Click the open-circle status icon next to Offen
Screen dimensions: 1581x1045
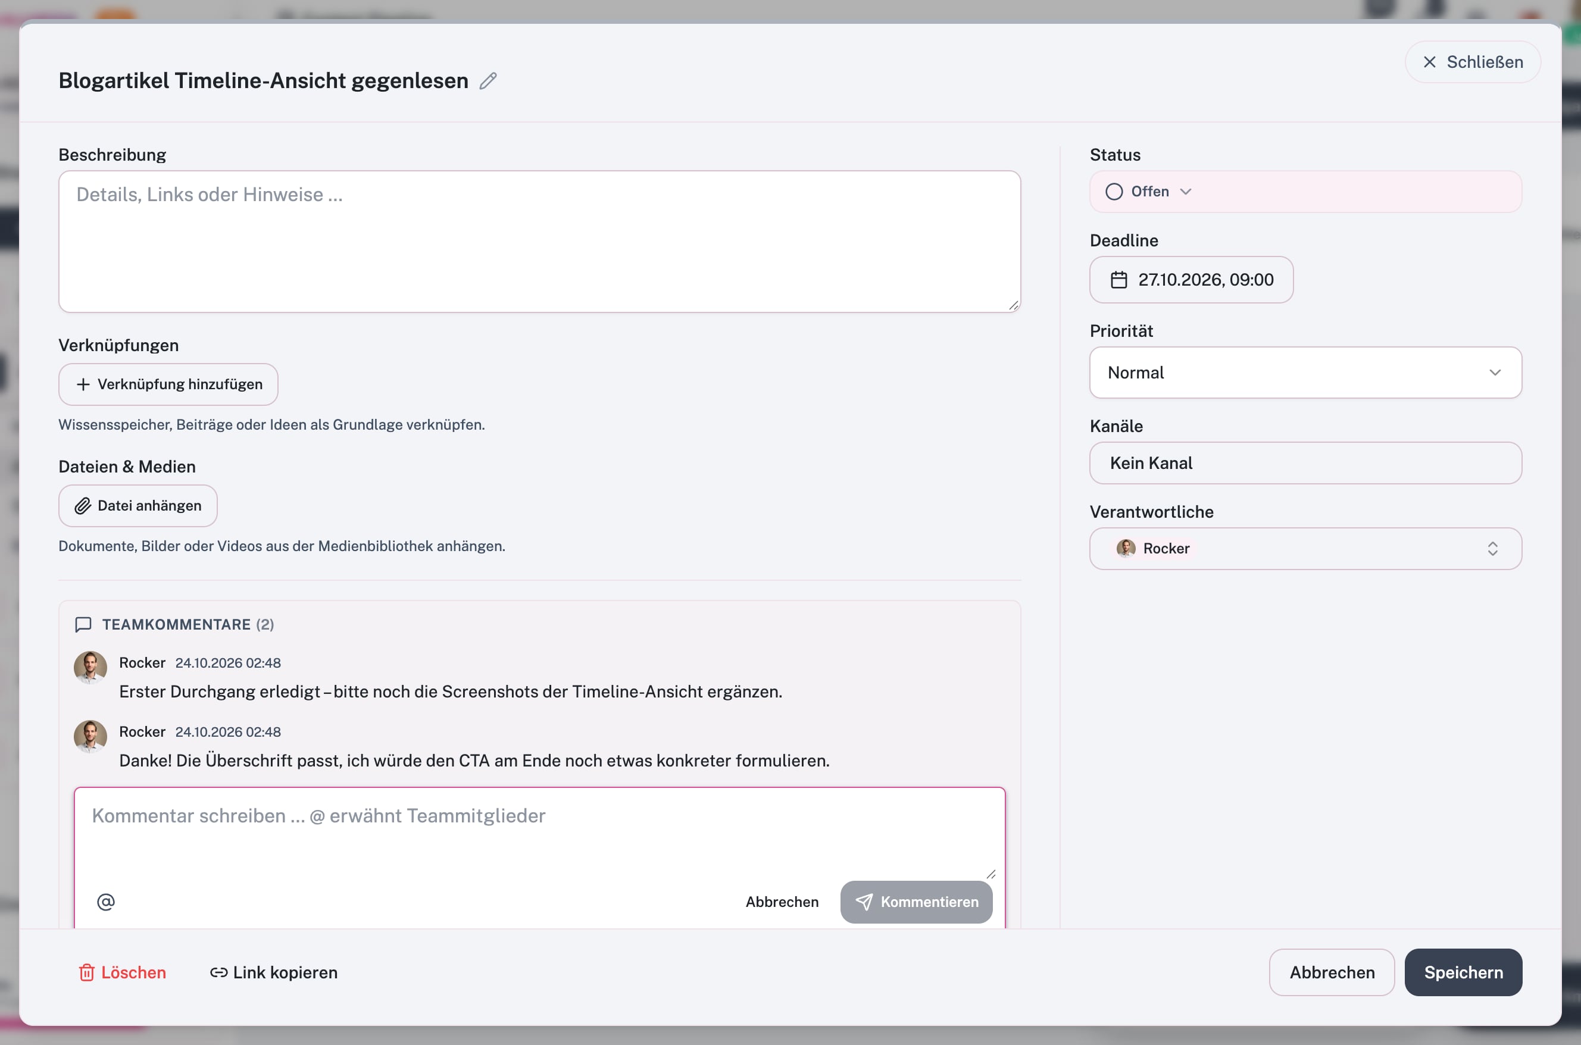[x=1114, y=192]
